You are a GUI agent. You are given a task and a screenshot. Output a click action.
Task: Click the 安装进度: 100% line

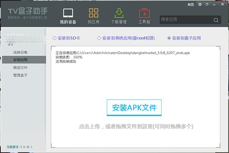69,57
